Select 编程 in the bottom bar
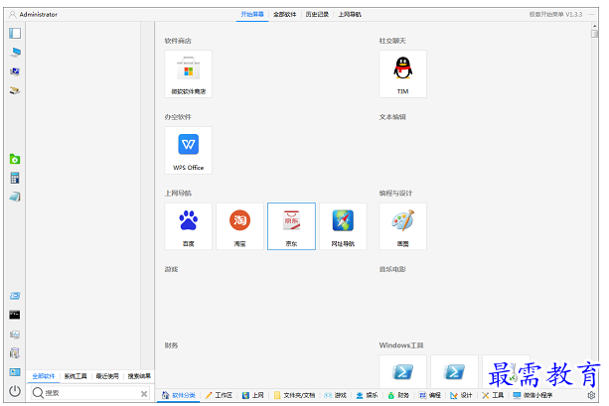This screenshot has height=406, width=609. point(429,395)
